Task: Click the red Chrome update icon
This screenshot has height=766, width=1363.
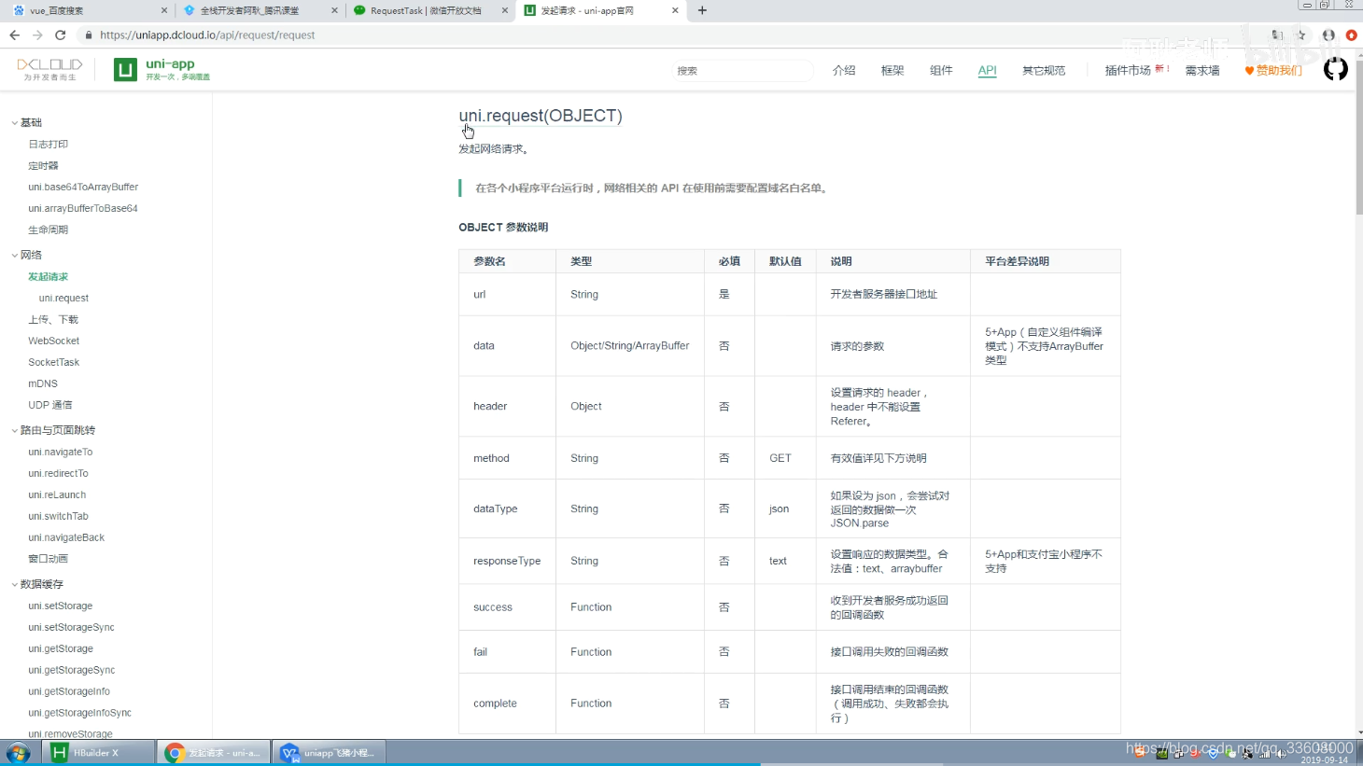Action: click(1351, 35)
